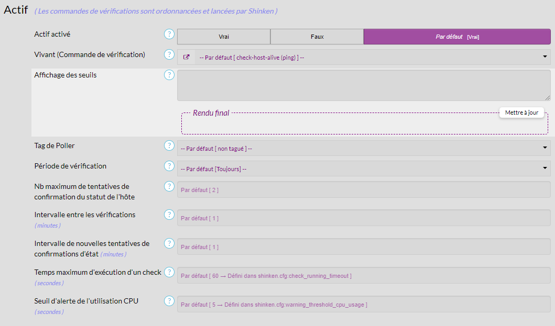Open help for Période de vérification
555x326 pixels.
click(x=169, y=166)
